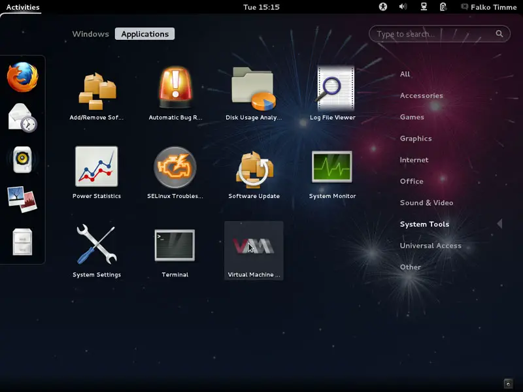Open the Files cabinet icon in dash
Image resolution: width=523 pixels, height=392 pixels.
(22, 242)
